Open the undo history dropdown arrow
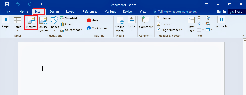246x95 pixels. coord(23,4)
